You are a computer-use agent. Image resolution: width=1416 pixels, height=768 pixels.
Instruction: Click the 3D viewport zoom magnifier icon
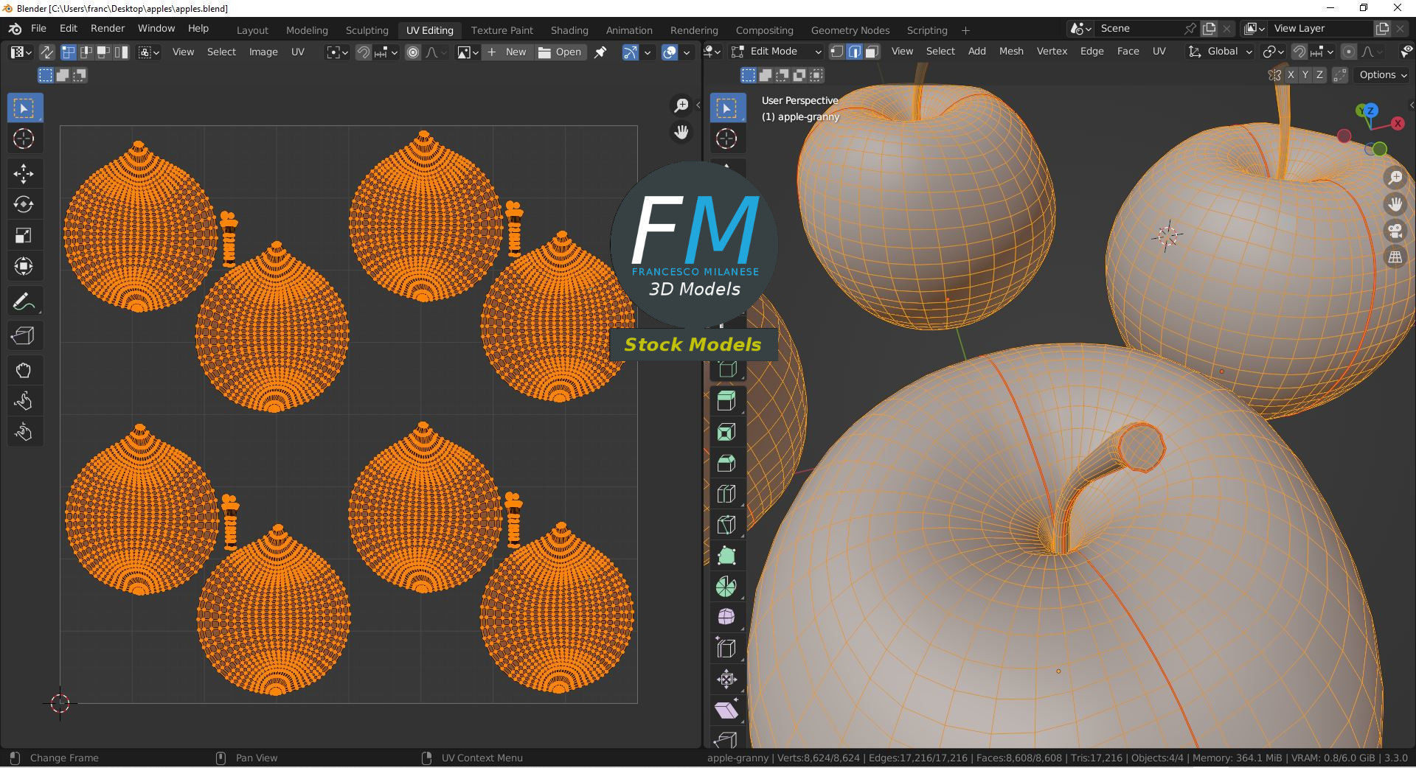point(1395,178)
